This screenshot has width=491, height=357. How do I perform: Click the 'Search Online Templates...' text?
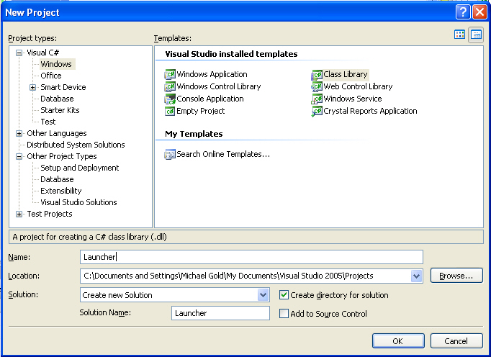click(223, 154)
